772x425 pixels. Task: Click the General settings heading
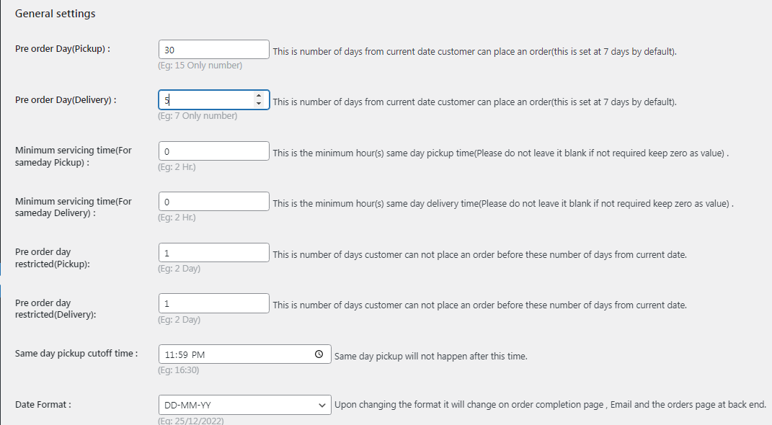click(55, 14)
